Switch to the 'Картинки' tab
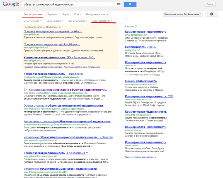Image resolution: width=223 pixels, height=178 pixels. coord(52,14)
